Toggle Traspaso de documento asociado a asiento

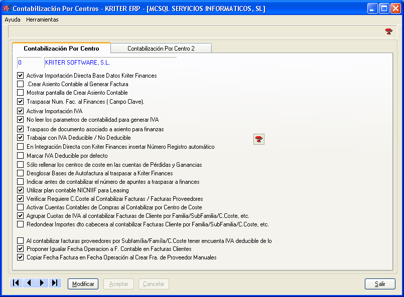[21, 129]
